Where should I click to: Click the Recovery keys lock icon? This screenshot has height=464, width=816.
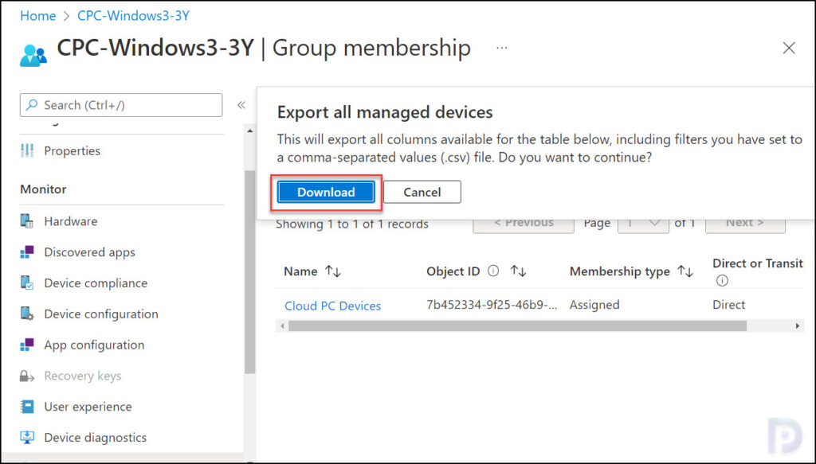coord(27,376)
